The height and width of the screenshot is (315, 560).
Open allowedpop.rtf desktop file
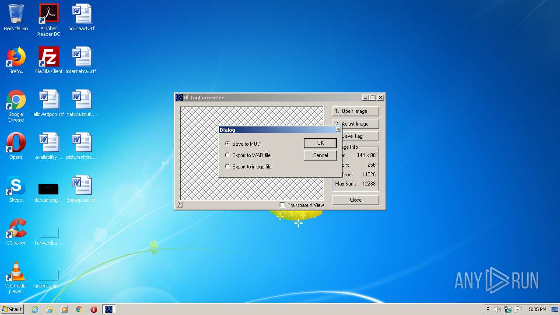pos(49,103)
